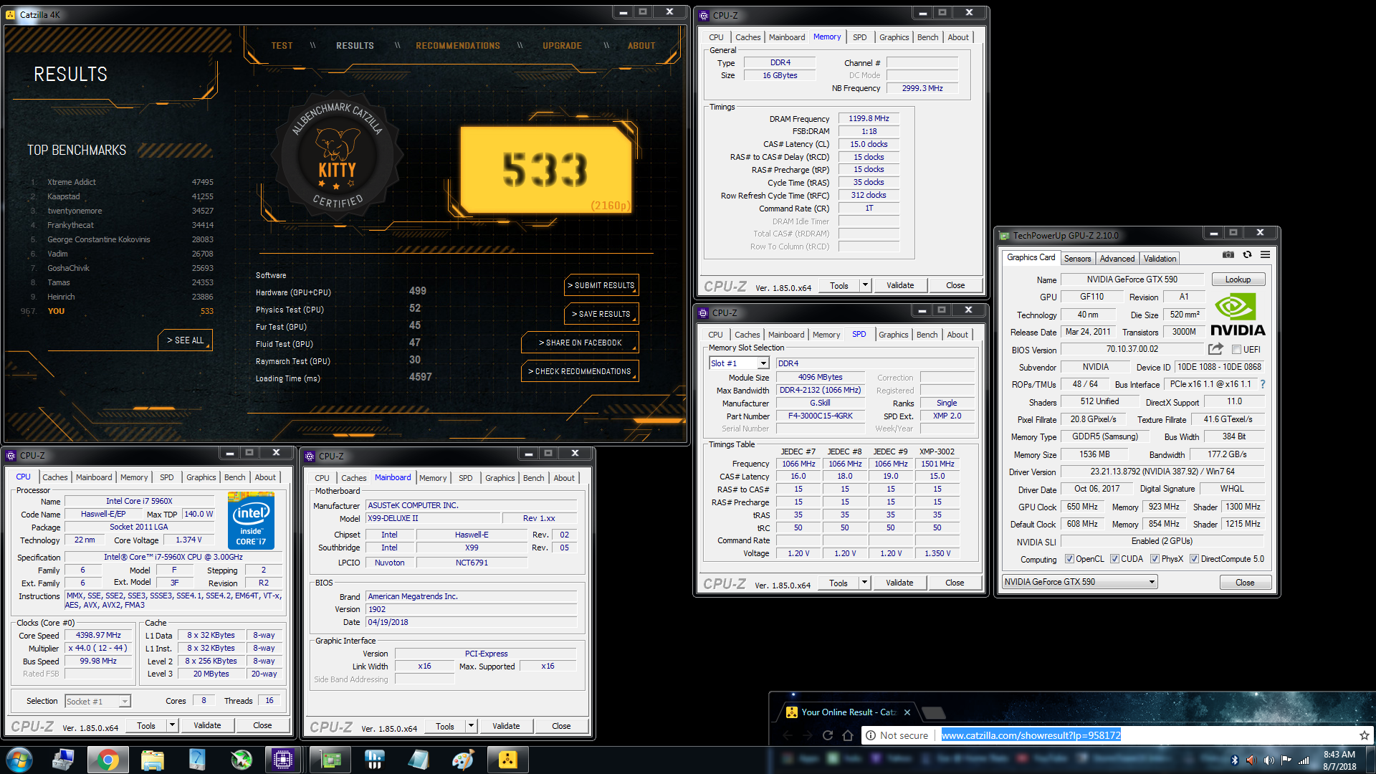Screen dimensions: 1376x774
Task: Click the CPU-Z purple chip taskbar icon
Action: tap(283, 760)
